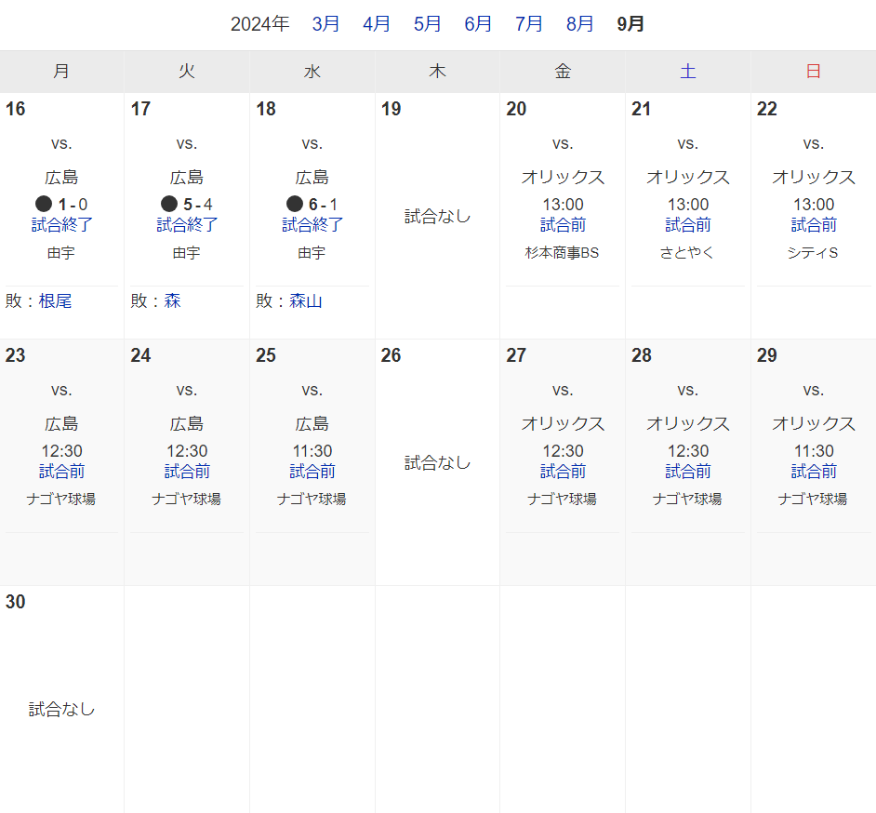Open 試合前 link for September 28 game

click(x=688, y=471)
